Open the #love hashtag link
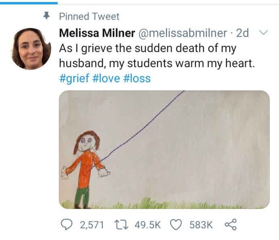This screenshot has width=279, height=240. [x=106, y=78]
